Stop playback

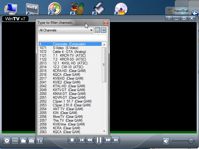(x=72, y=140)
